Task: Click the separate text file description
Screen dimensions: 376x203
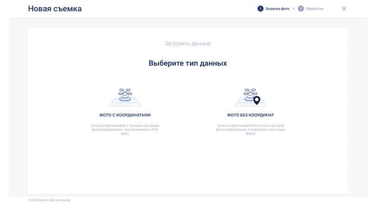Action: pos(251,129)
